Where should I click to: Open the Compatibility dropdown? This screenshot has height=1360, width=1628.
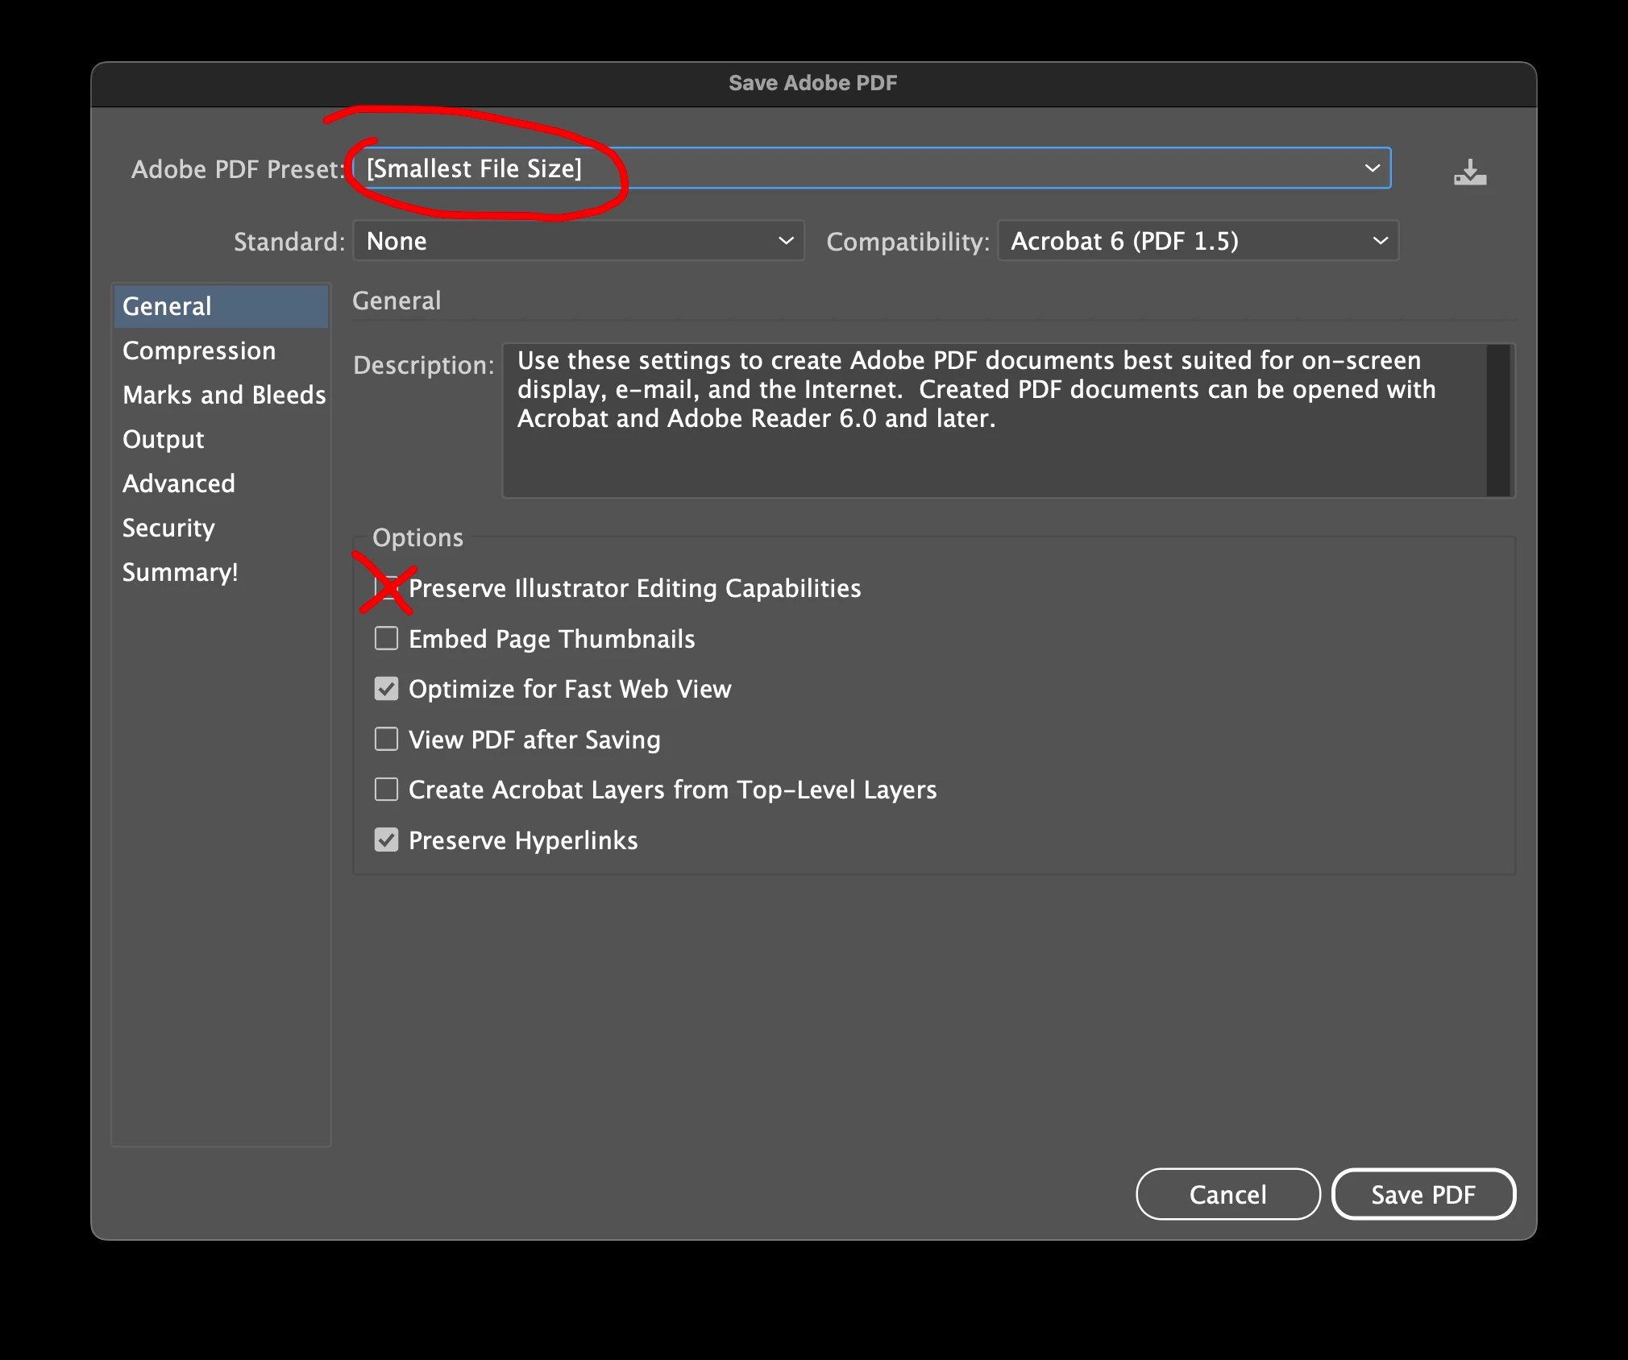(1198, 241)
